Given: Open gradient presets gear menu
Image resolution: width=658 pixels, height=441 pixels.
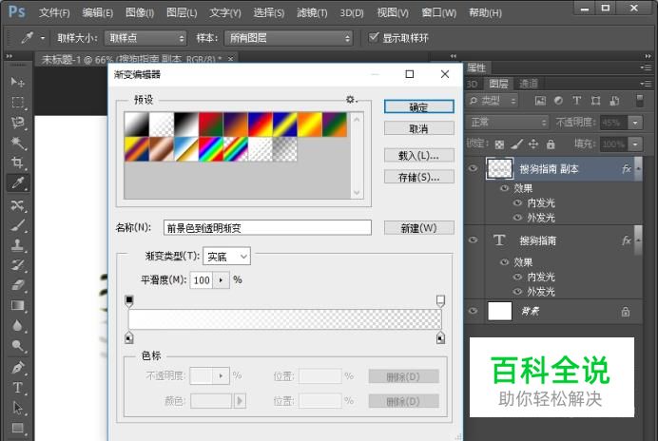Looking at the screenshot, I should [x=351, y=100].
